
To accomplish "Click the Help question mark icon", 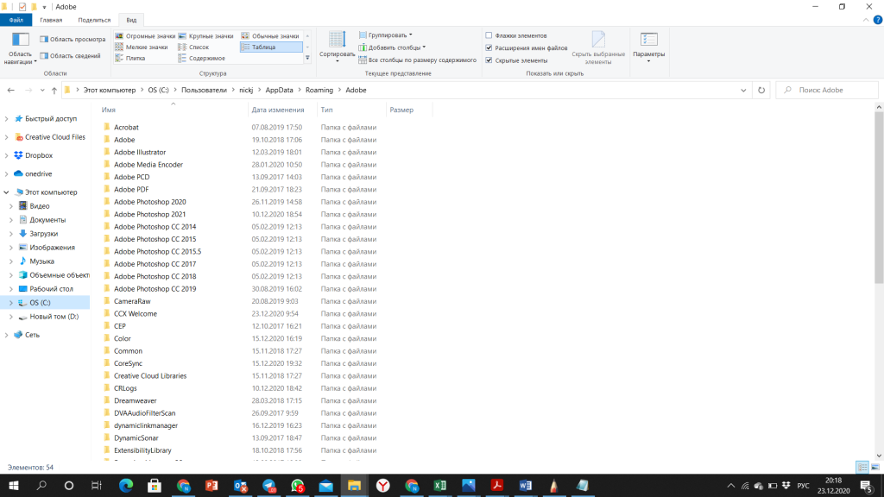I will [x=878, y=20].
